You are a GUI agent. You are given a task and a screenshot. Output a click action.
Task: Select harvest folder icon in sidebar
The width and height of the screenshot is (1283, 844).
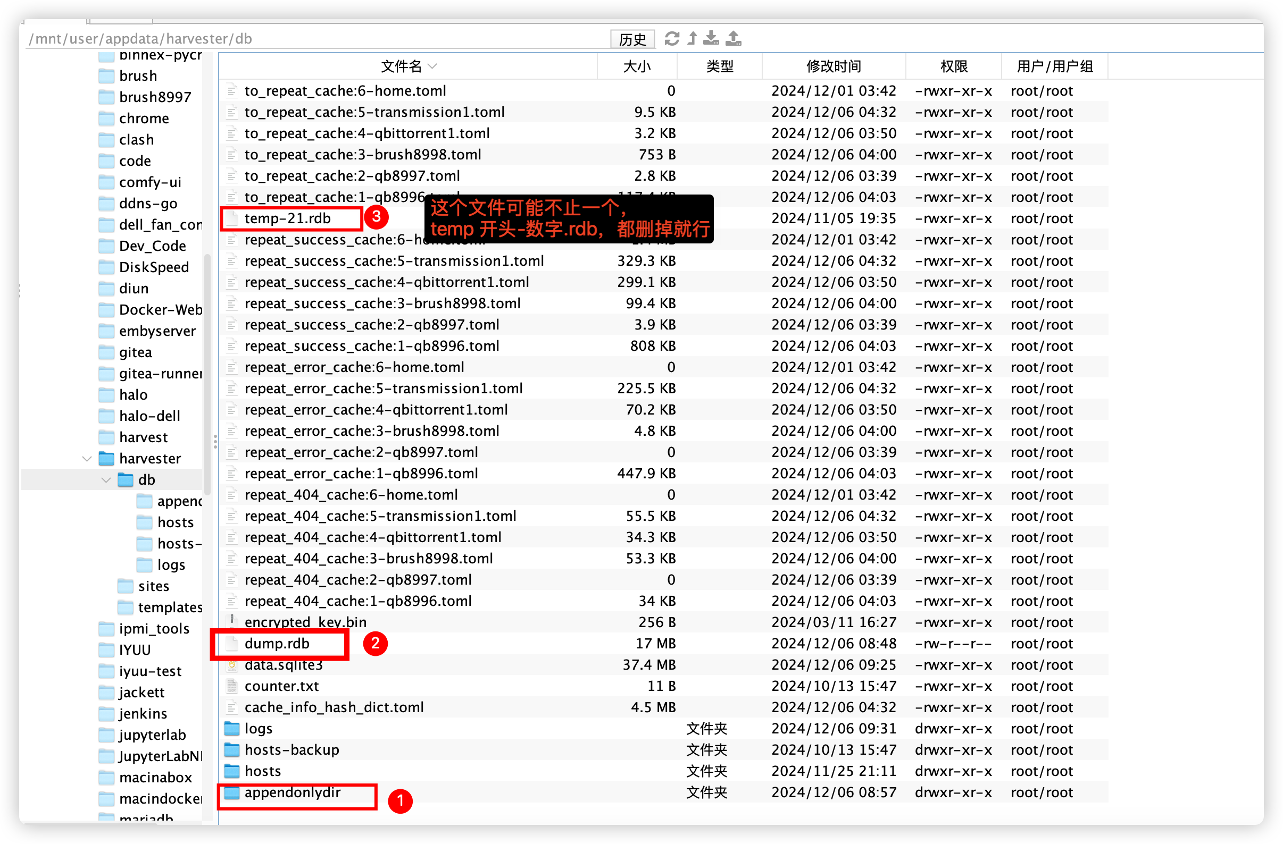pyautogui.click(x=107, y=437)
